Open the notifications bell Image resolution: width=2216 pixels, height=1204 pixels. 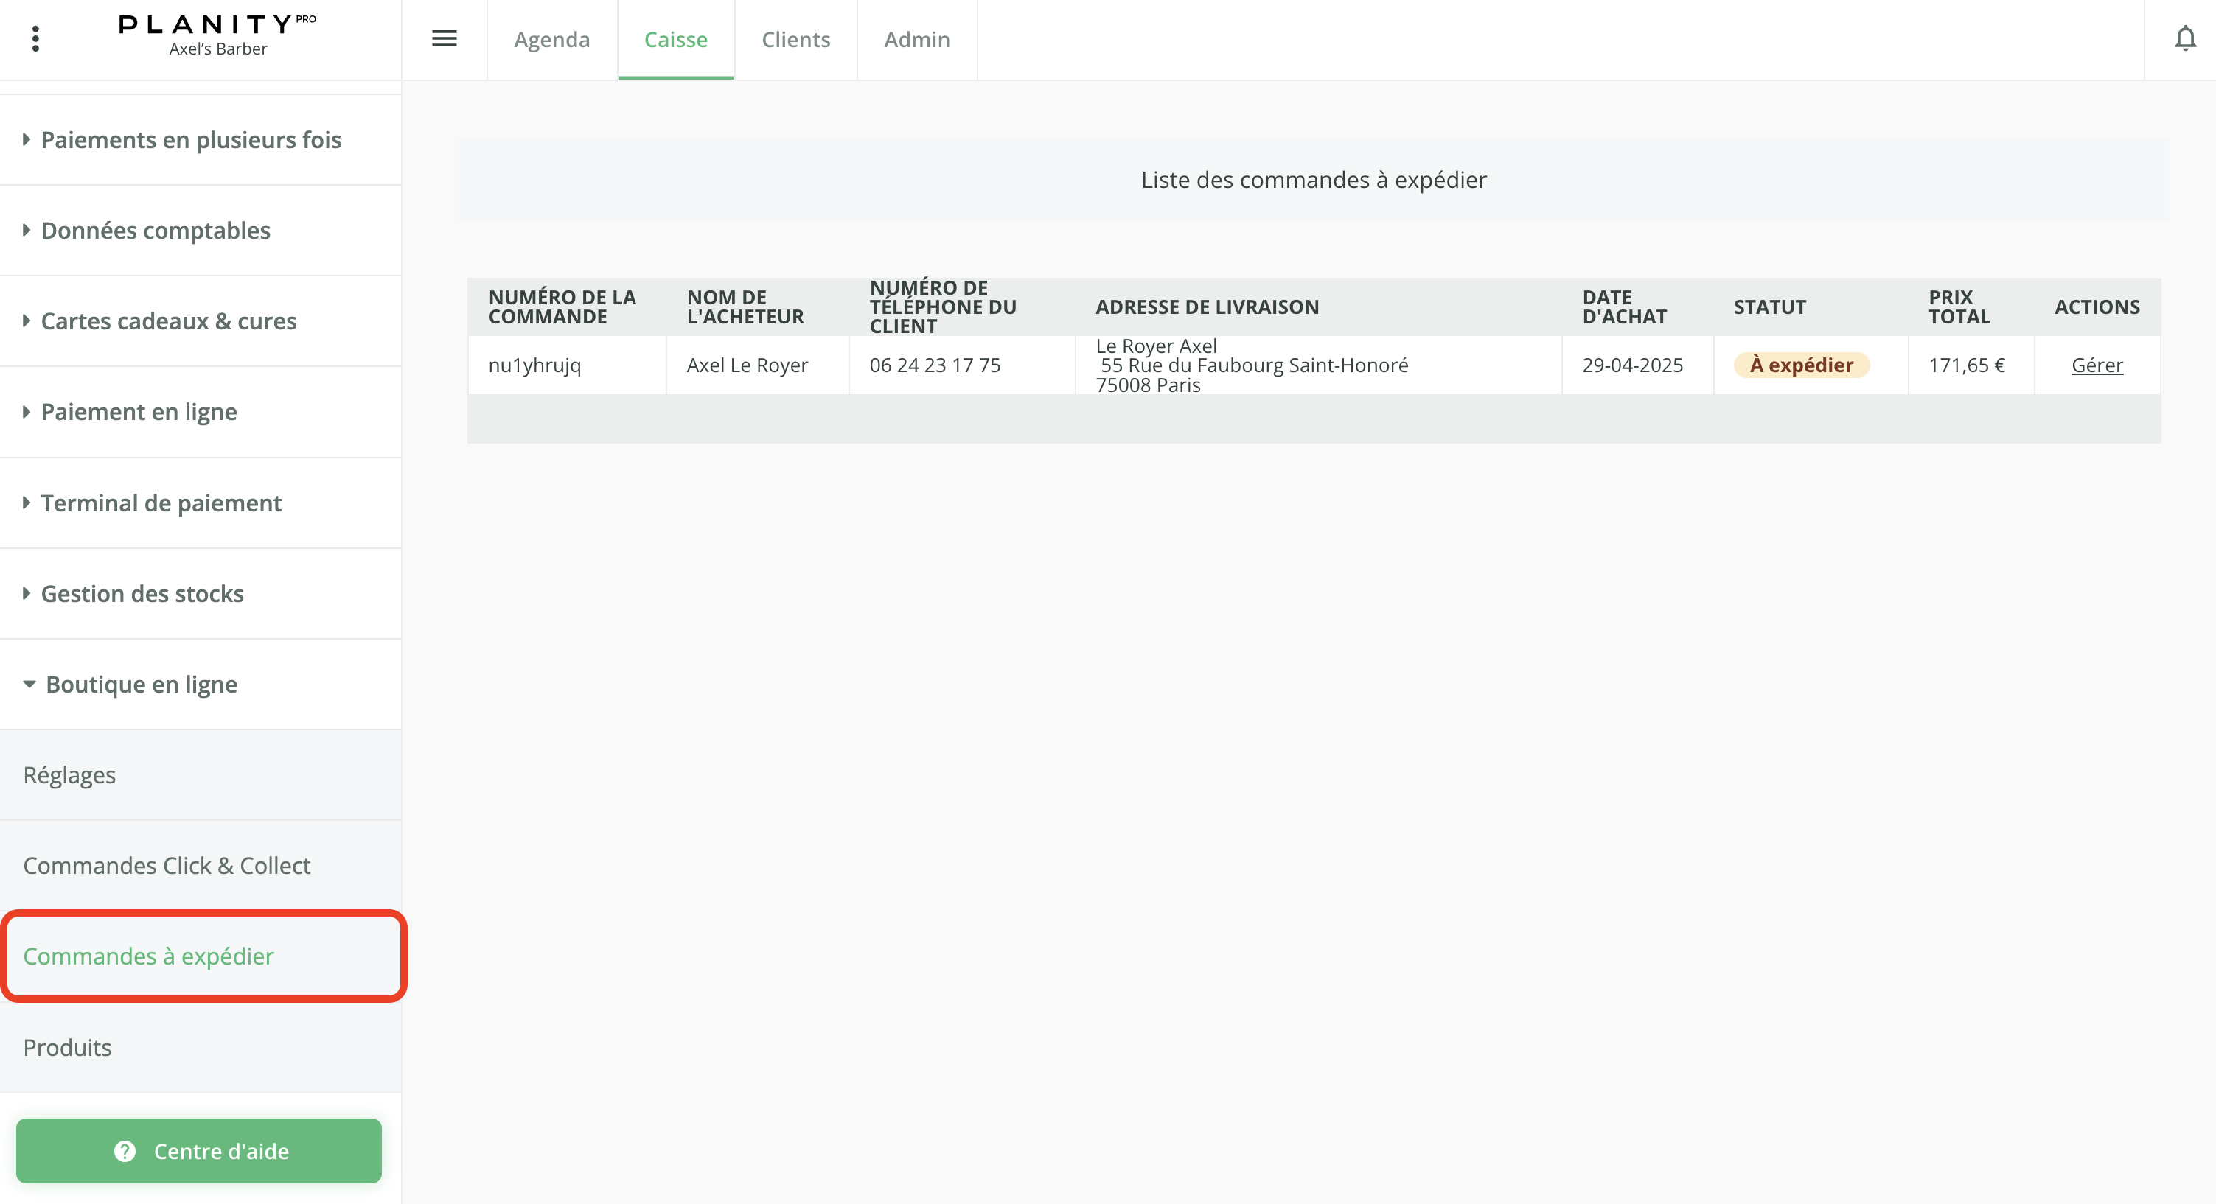[2184, 39]
